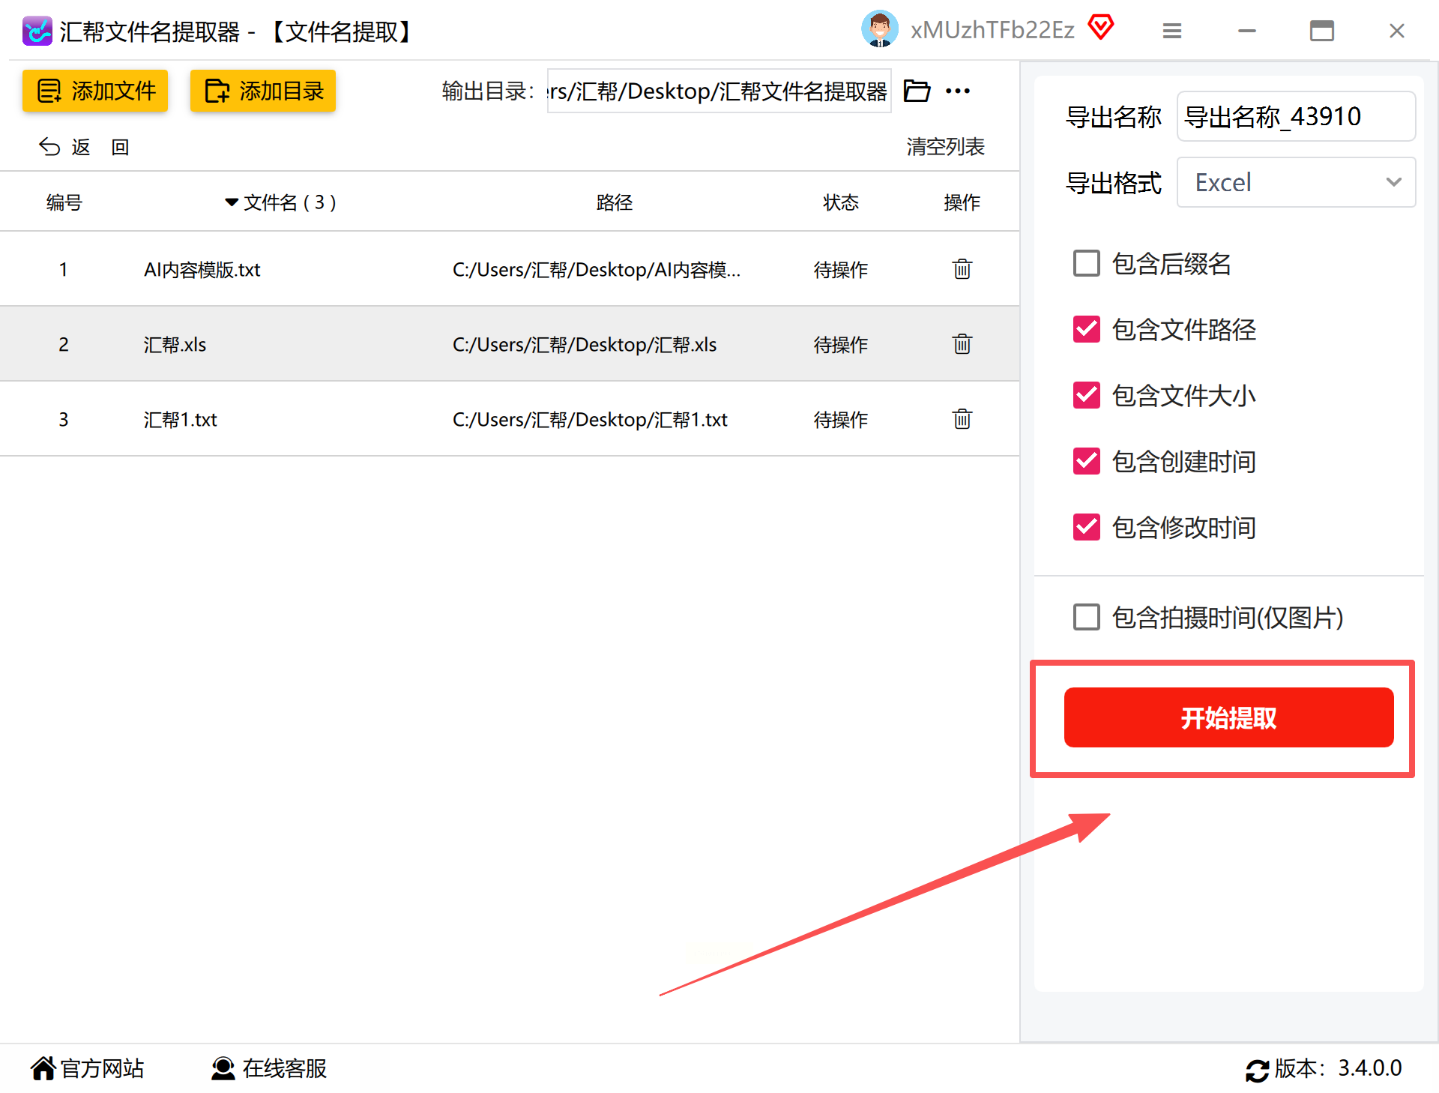Open the 导出格式 Excel dropdown
The height and width of the screenshot is (1093, 1439).
coord(1295,182)
